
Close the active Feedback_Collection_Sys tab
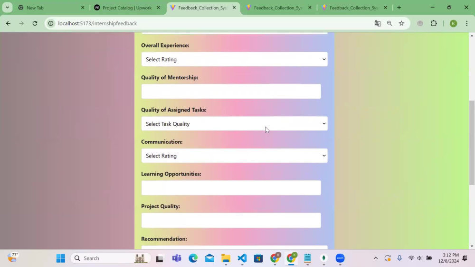234,8
